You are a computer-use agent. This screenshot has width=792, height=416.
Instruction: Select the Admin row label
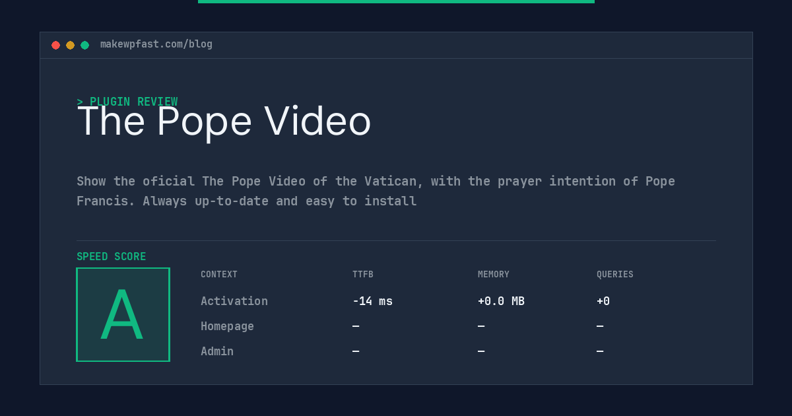click(217, 351)
